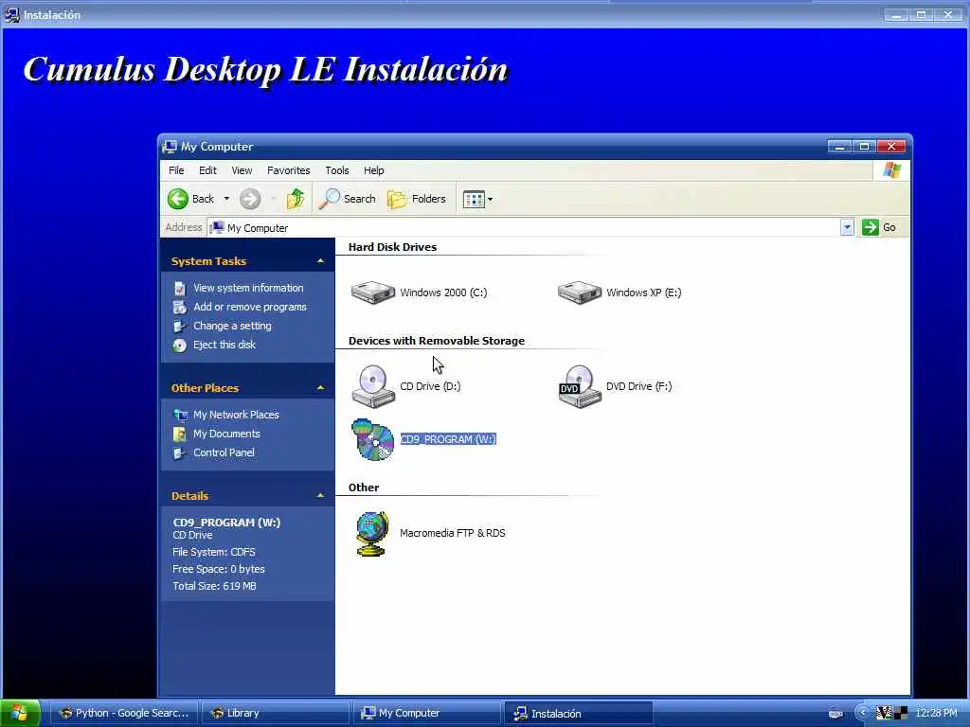The width and height of the screenshot is (970, 727).
Task: Click the My Network Places icon
Action: pyautogui.click(x=180, y=415)
